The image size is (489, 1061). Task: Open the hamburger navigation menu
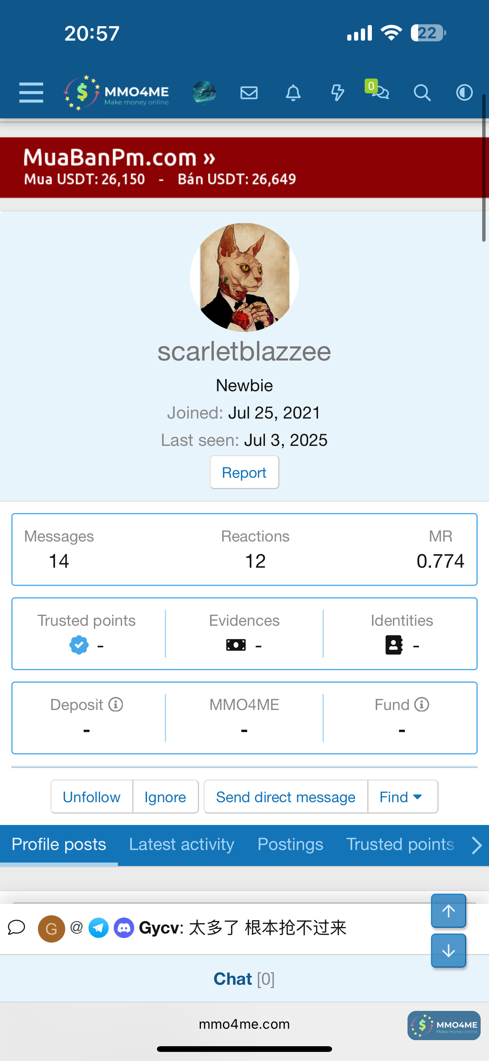(31, 92)
